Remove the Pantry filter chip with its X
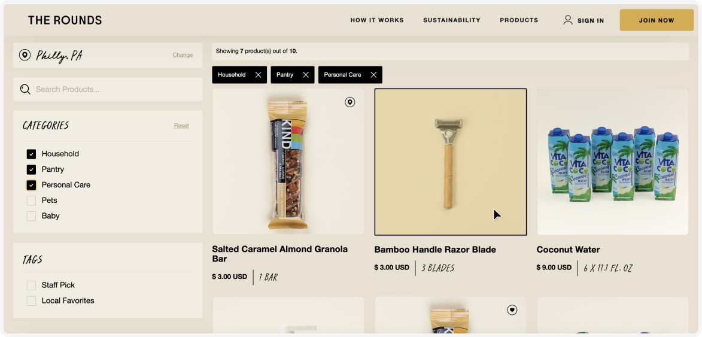Viewport: 702px width, 337px height. click(306, 75)
